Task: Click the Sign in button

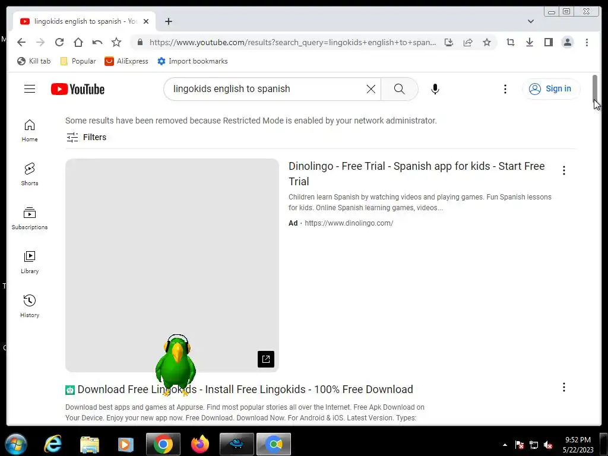Action: click(x=551, y=89)
